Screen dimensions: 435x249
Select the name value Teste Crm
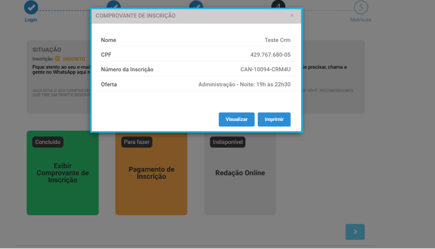277,40
